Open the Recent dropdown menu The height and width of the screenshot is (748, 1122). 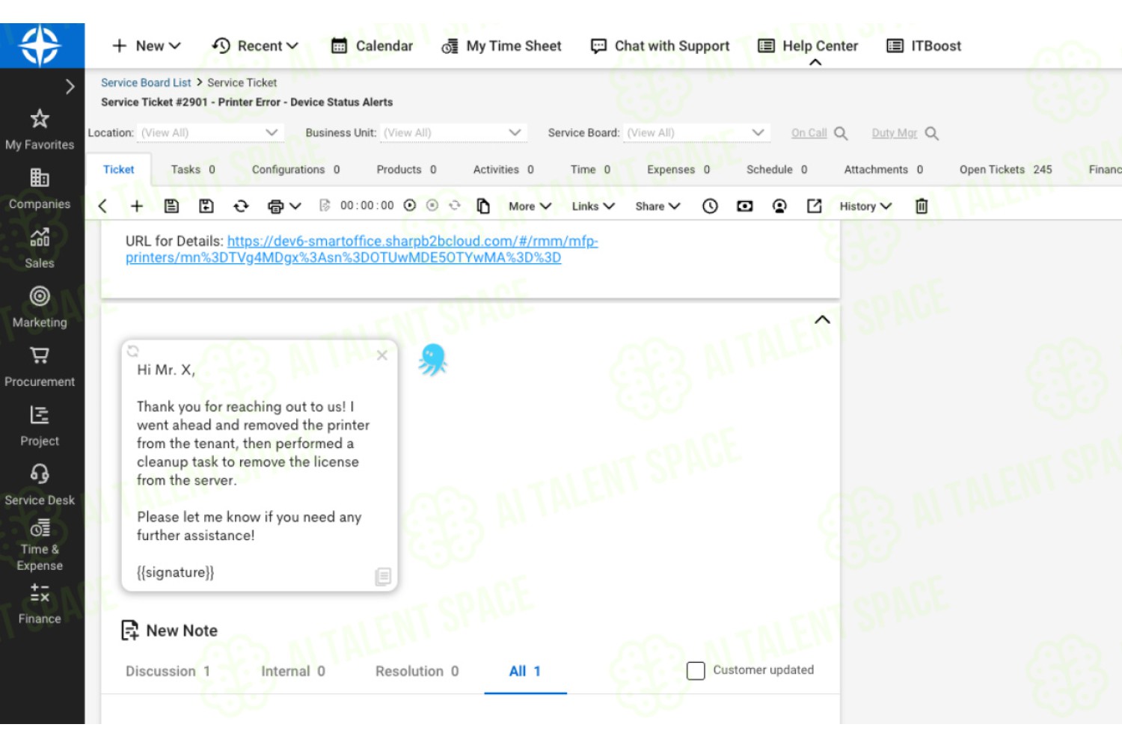pos(255,46)
